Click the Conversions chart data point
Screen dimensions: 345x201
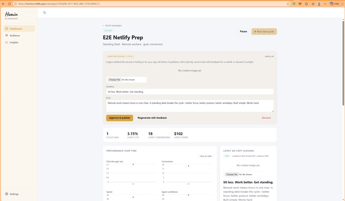(188, 166)
